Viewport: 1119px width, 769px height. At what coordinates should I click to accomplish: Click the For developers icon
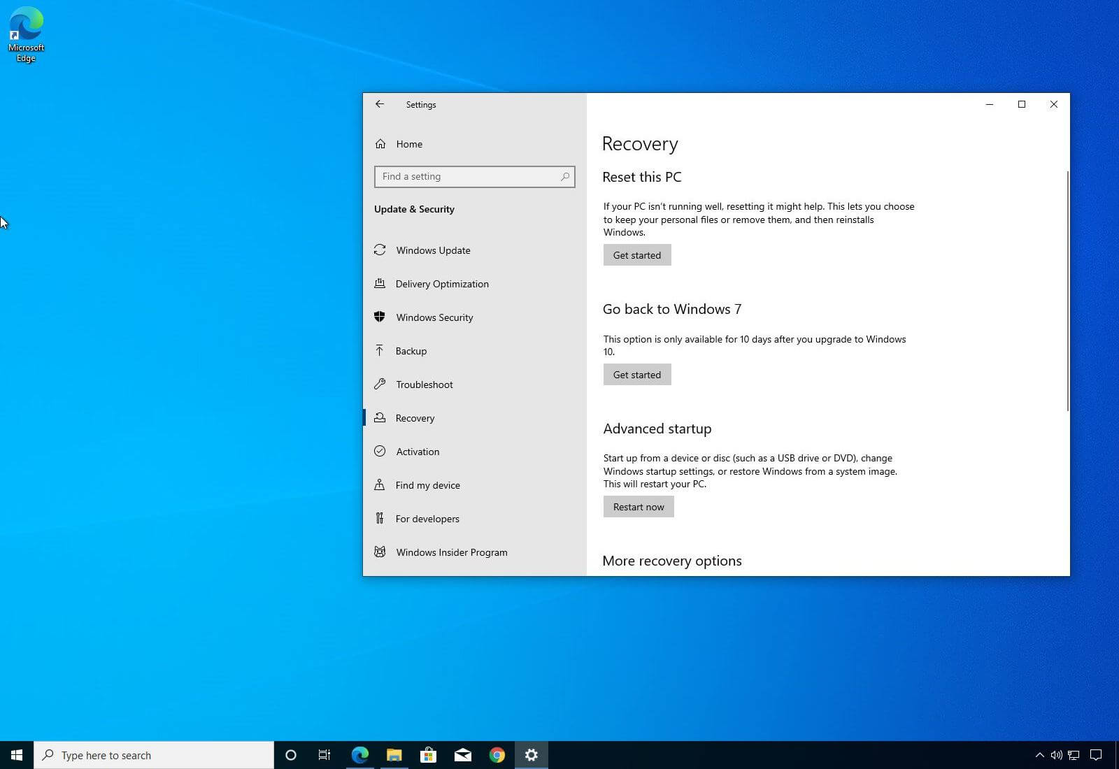point(380,519)
